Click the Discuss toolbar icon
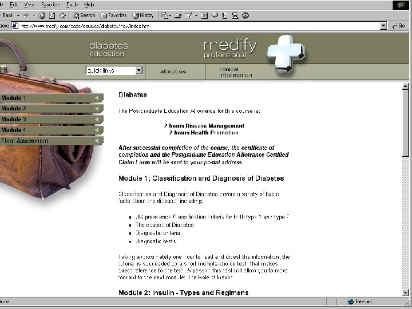This screenshot has height=309, width=412. pos(204,15)
